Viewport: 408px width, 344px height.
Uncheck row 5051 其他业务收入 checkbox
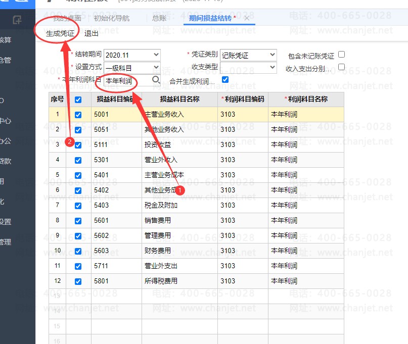(78, 130)
